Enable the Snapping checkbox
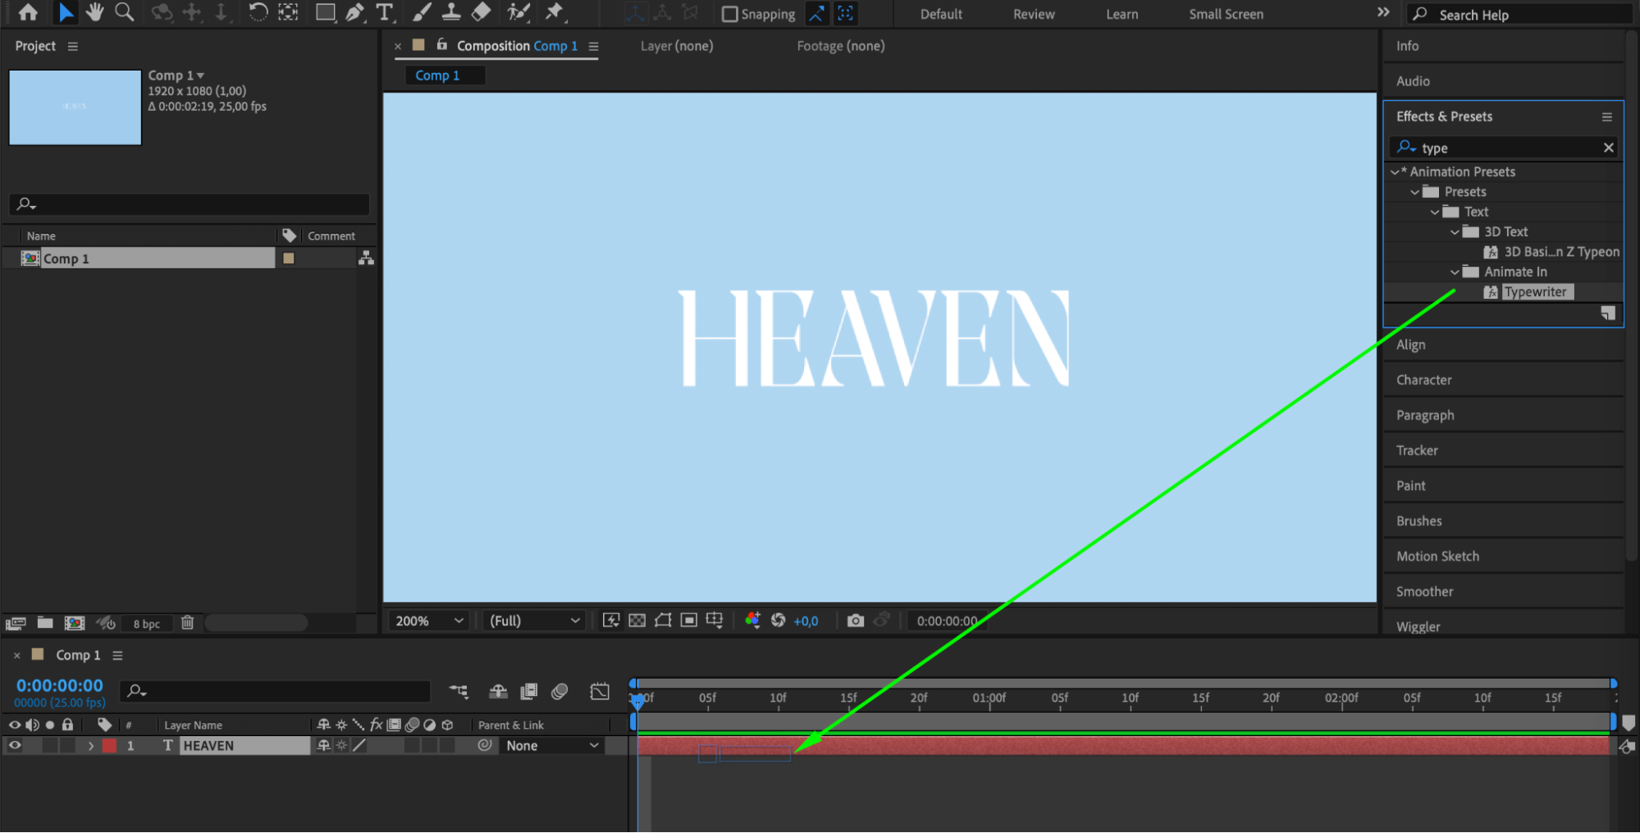The height and width of the screenshot is (833, 1640). tap(729, 14)
